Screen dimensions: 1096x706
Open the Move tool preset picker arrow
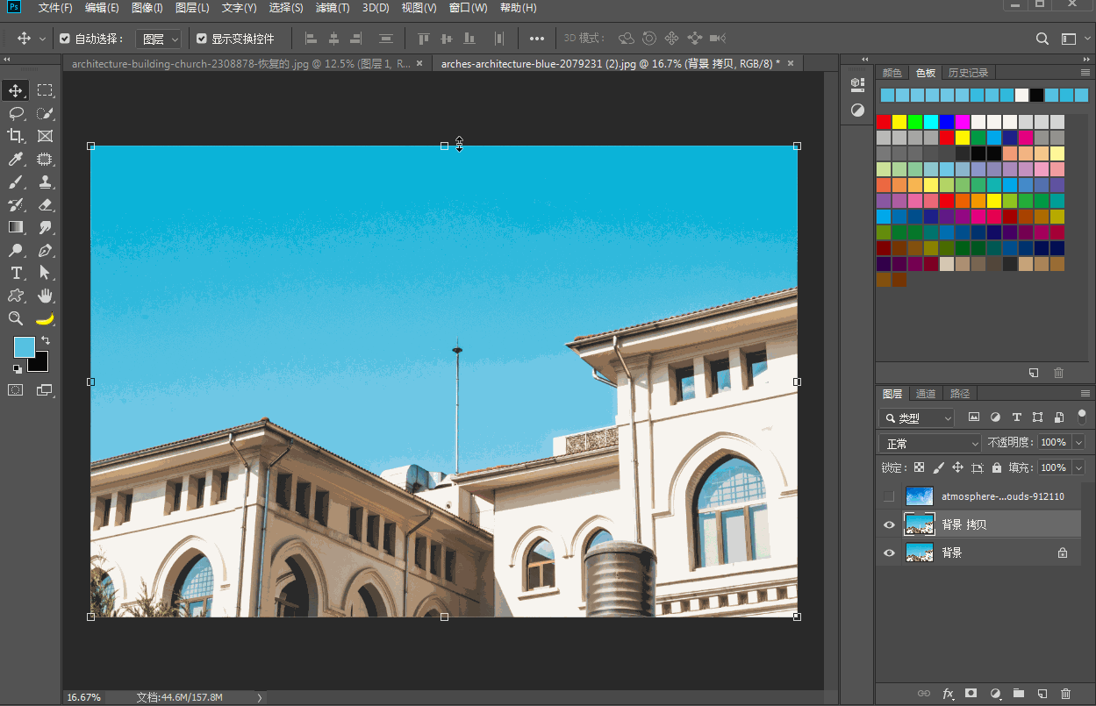41,39
